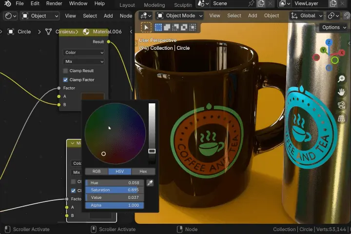Create a new scene copy icon
Screen dimensions: 351x234
(261, 3)
